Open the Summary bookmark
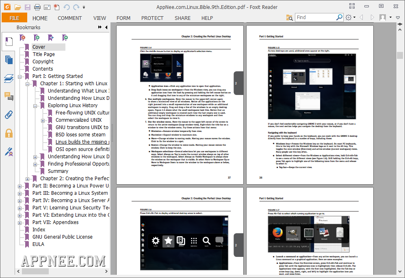The height and width of the screenshot is (278, 405). pyautogui.click(x=58, y=171)
